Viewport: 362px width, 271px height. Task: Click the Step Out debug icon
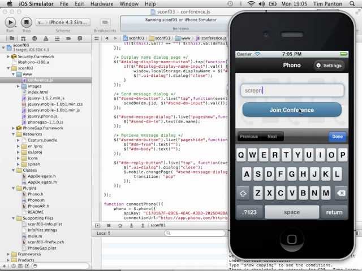pyautogui.click(x=143, y=225)
